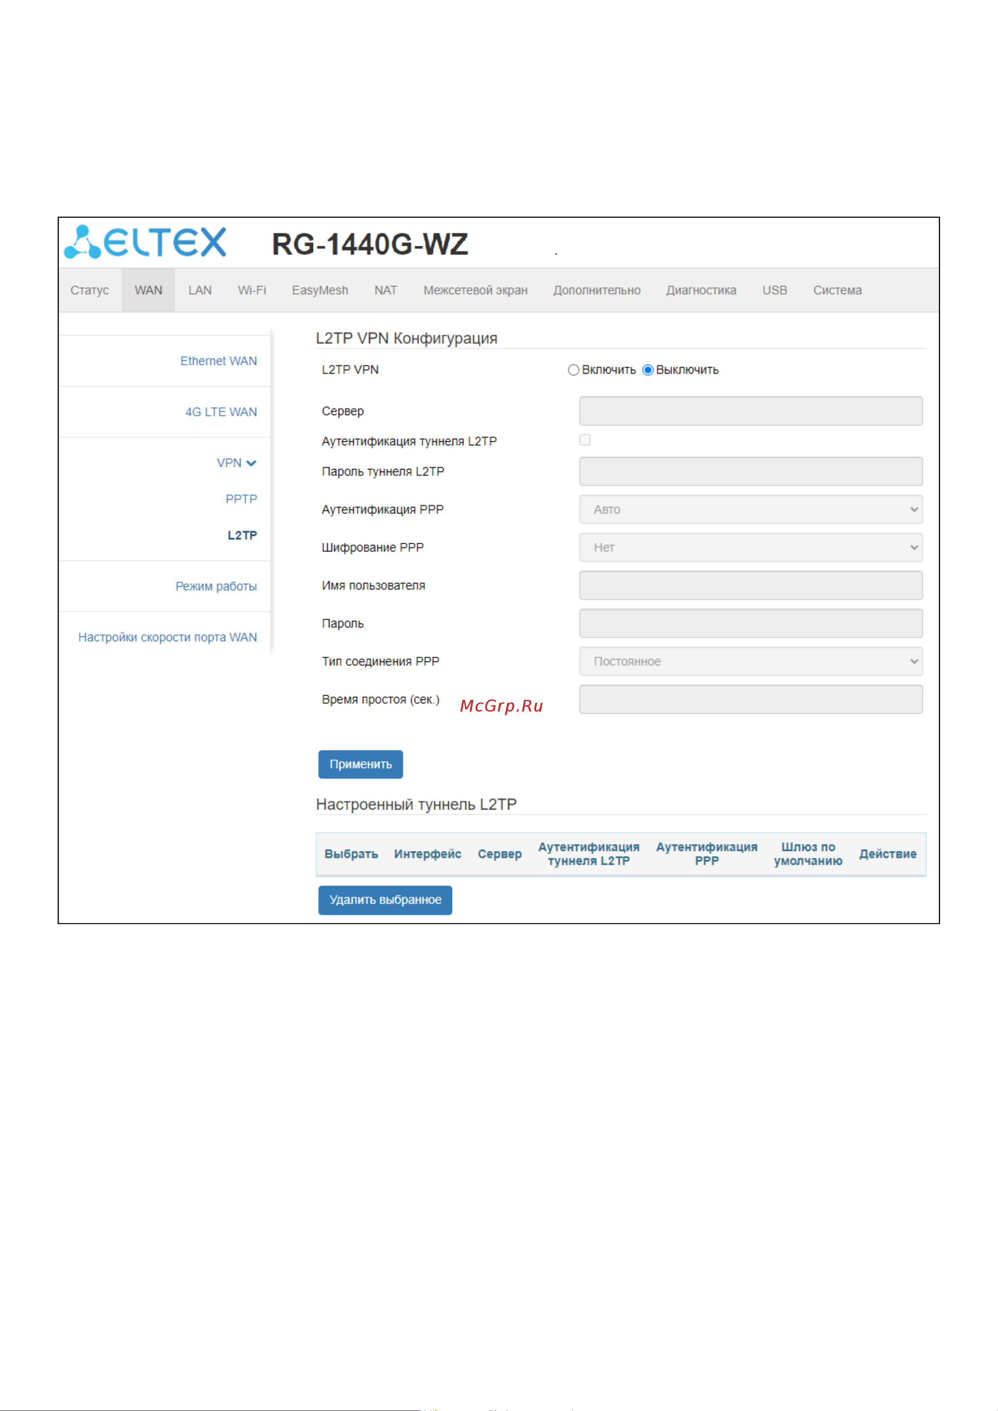The height and width of the screenshot is (1411, 998).
Task: Select the L2TP sidebar item
Action: (x=242, y=535)
